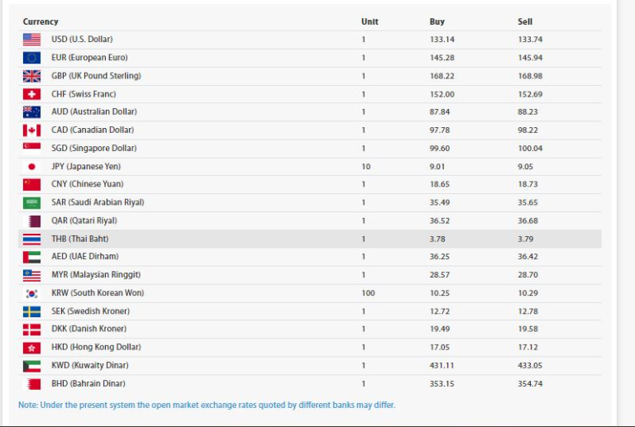Select the THB (Thai Baht) row label
This screenshot has height=427, width=635.
point(79,240)
